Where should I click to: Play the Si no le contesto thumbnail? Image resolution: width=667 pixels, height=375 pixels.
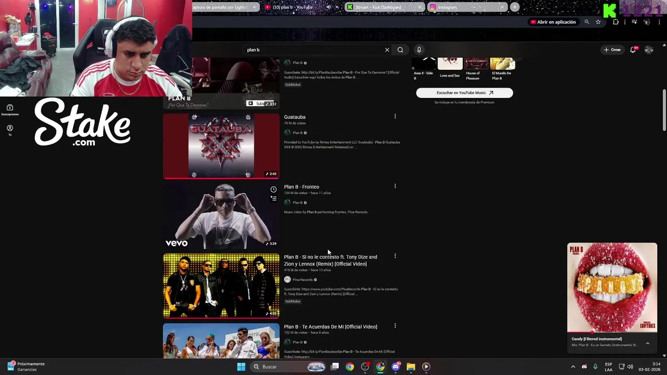(x=221, y=285)
